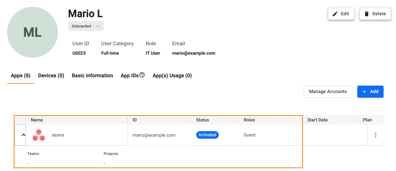Open the Onboarded status dropdown
396x171 pixels.
[x=86, y=26]
